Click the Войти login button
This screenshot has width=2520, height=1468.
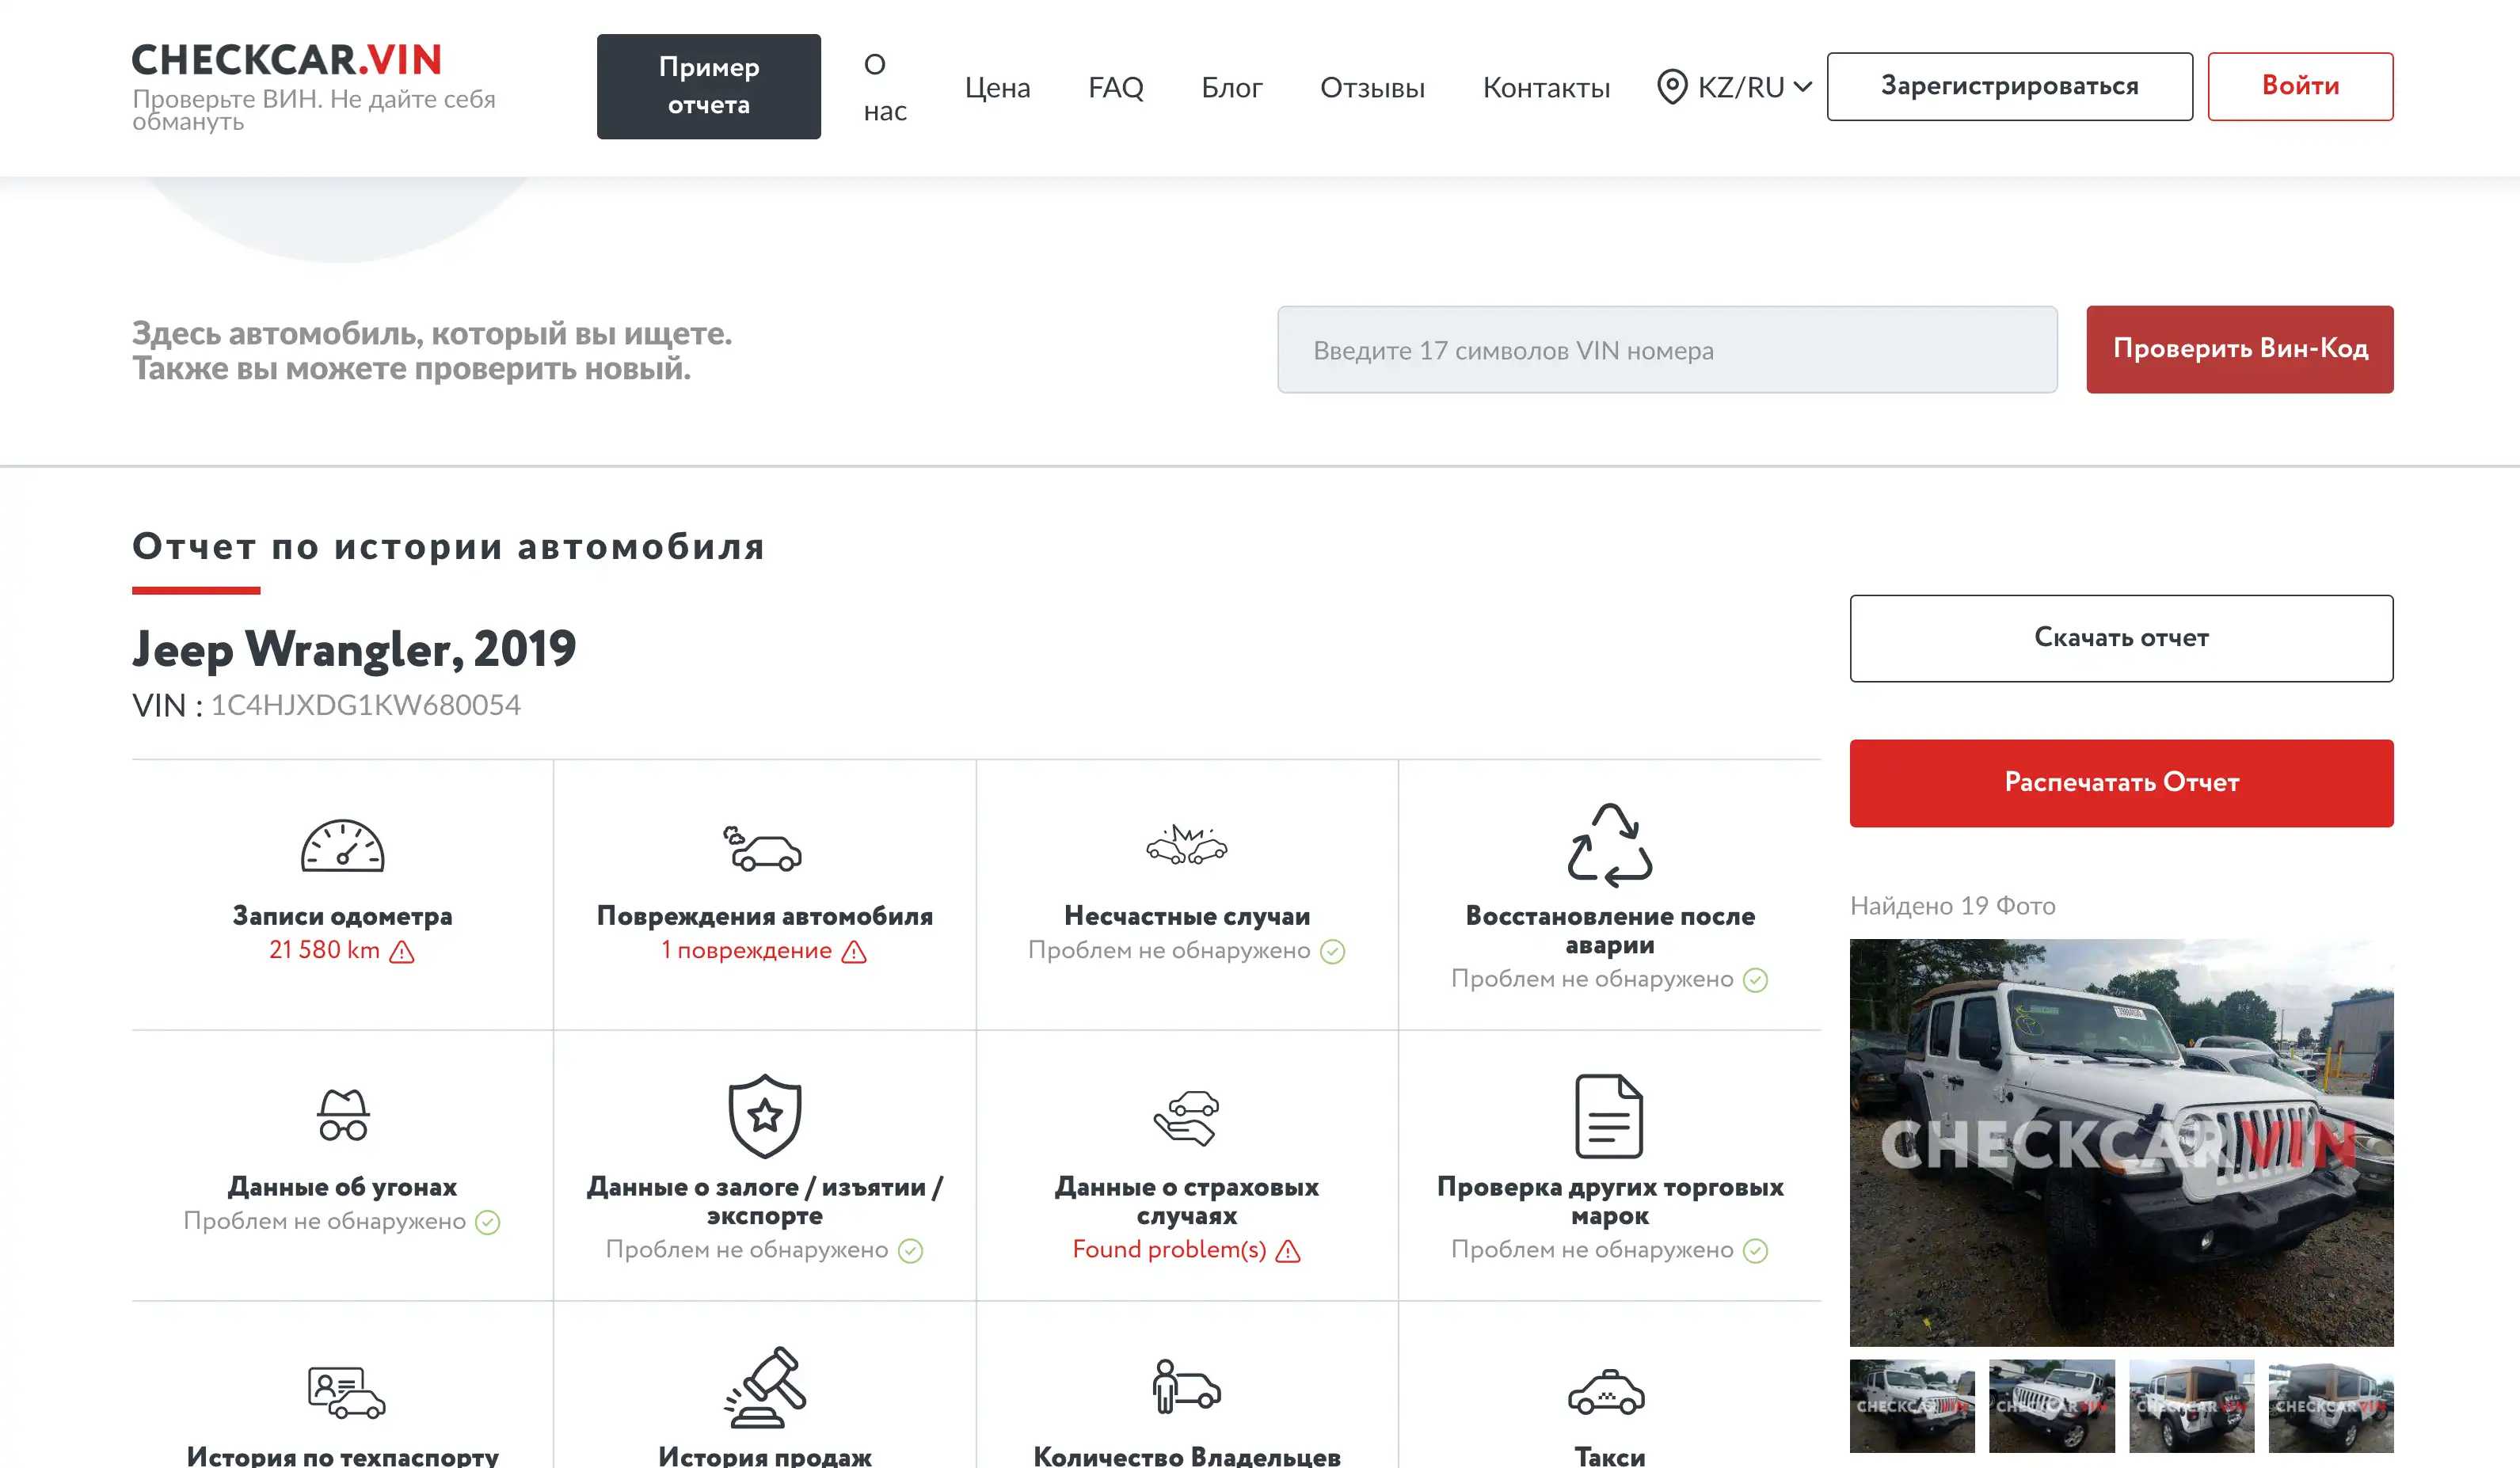(2299, 86)
